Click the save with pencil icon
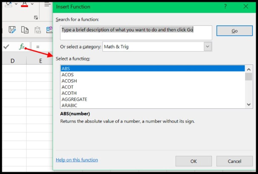Image resolution: width=258 pixels, height=174 pixels. click(x=12, y=29)
